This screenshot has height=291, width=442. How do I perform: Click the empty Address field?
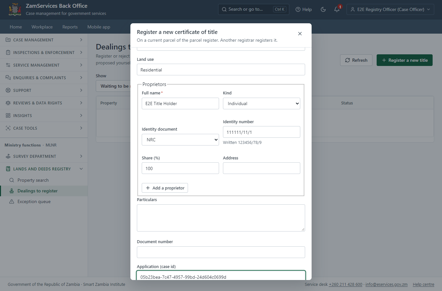(x=261, y=168)
